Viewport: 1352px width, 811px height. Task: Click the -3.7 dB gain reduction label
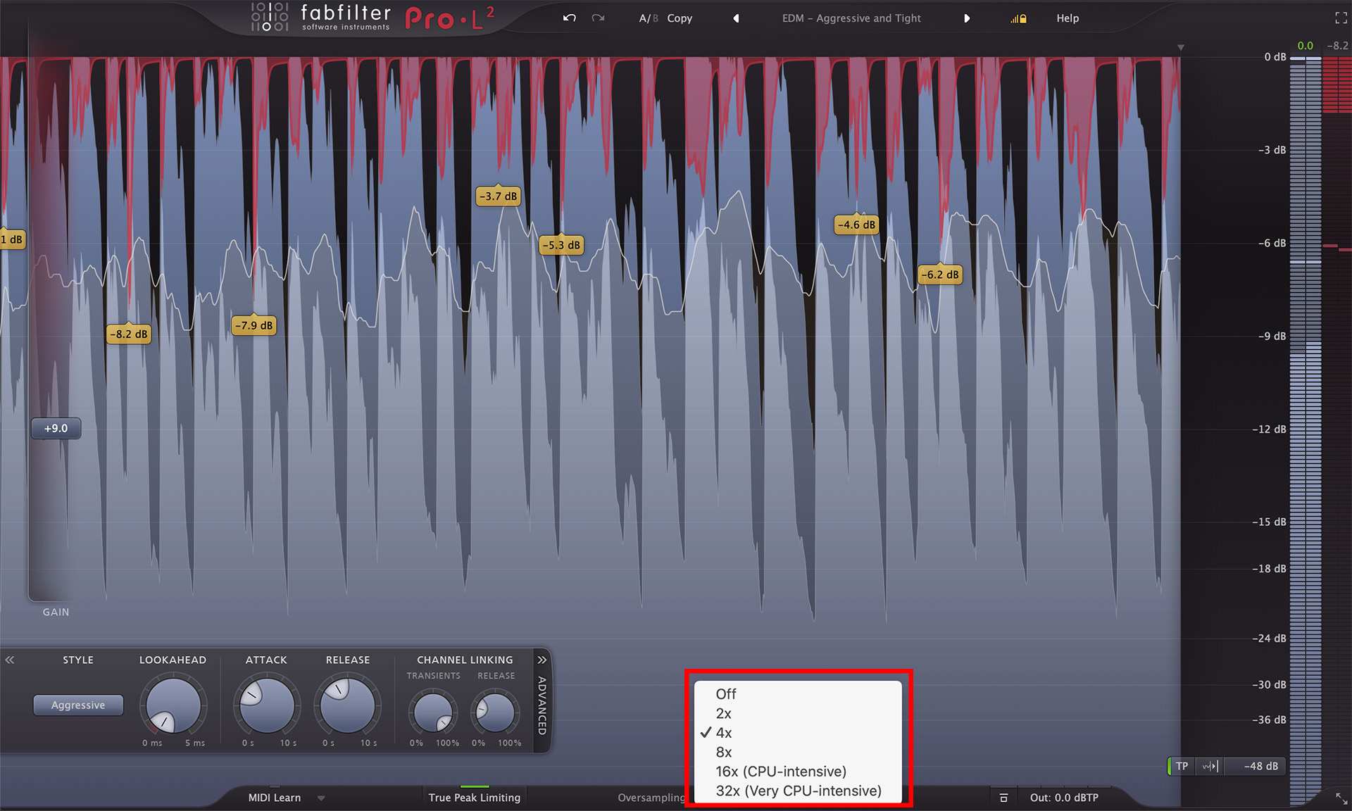[x=499, y=196]
